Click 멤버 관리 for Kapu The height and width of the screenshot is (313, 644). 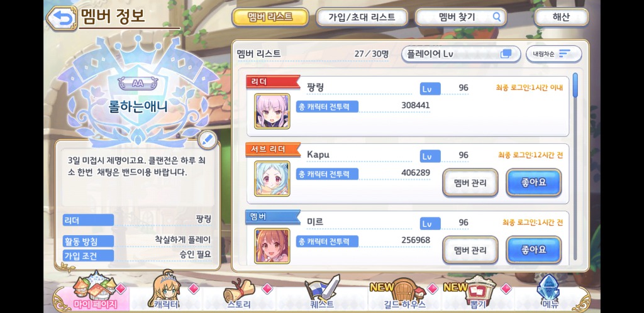pos(470,182)
